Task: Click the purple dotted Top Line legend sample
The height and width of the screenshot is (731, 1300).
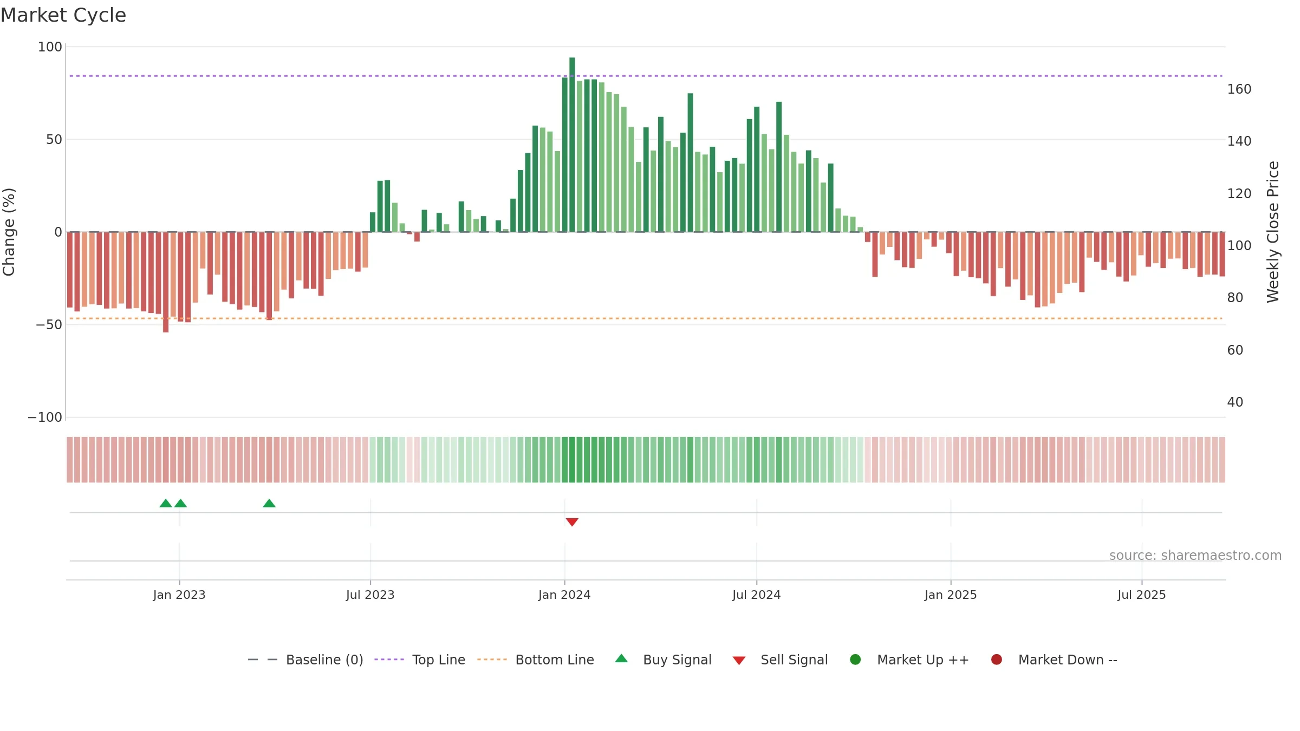Action: pos(389,660)
